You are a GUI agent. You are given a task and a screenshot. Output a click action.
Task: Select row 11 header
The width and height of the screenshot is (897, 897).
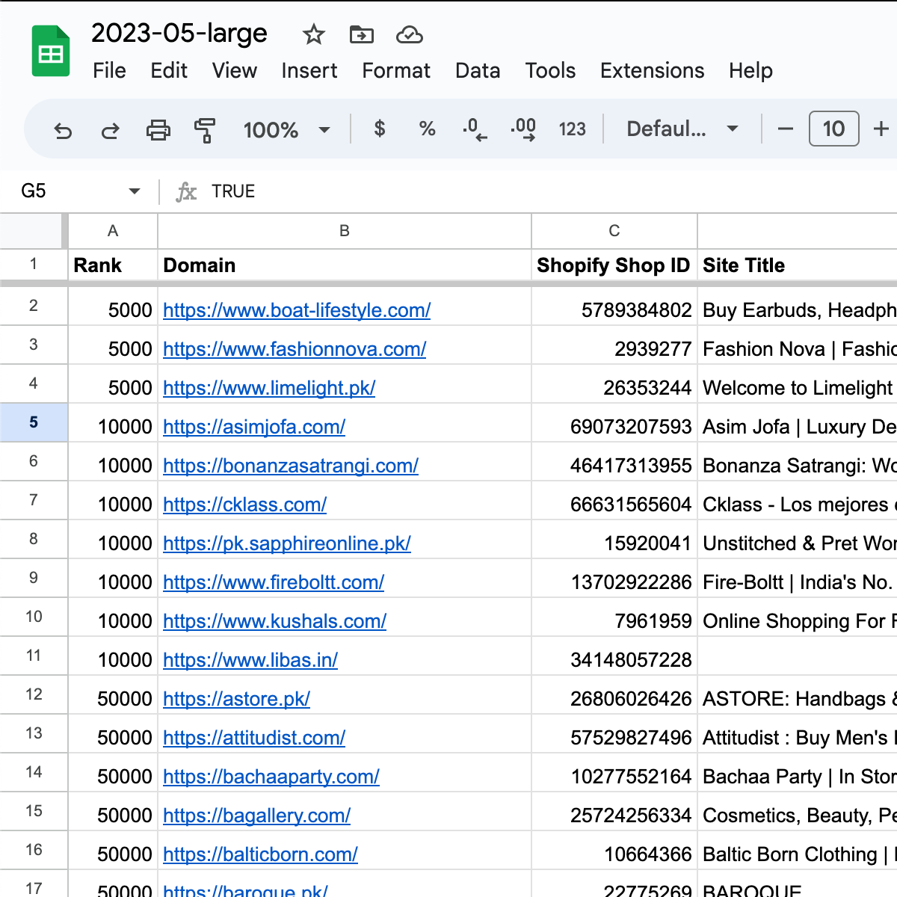pos(34,656)
